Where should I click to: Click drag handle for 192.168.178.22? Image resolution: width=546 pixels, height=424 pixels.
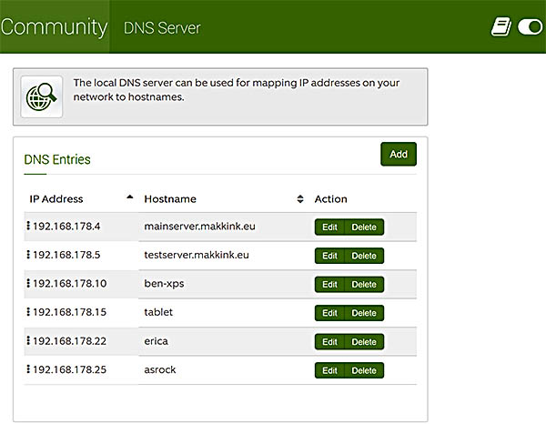pos(28,340)
